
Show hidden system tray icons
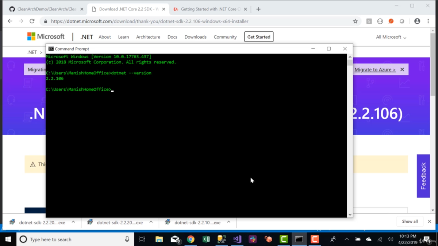(346, 239)
